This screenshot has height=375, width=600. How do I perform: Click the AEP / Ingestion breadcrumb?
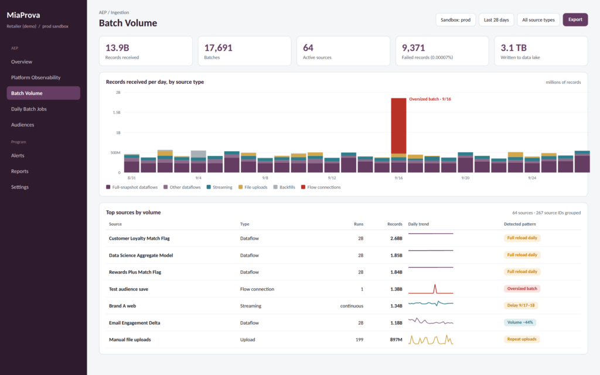pos(114,12)
